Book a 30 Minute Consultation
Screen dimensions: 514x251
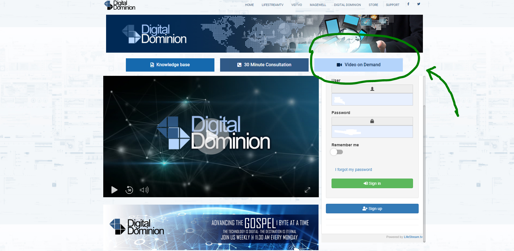[264, 65]
